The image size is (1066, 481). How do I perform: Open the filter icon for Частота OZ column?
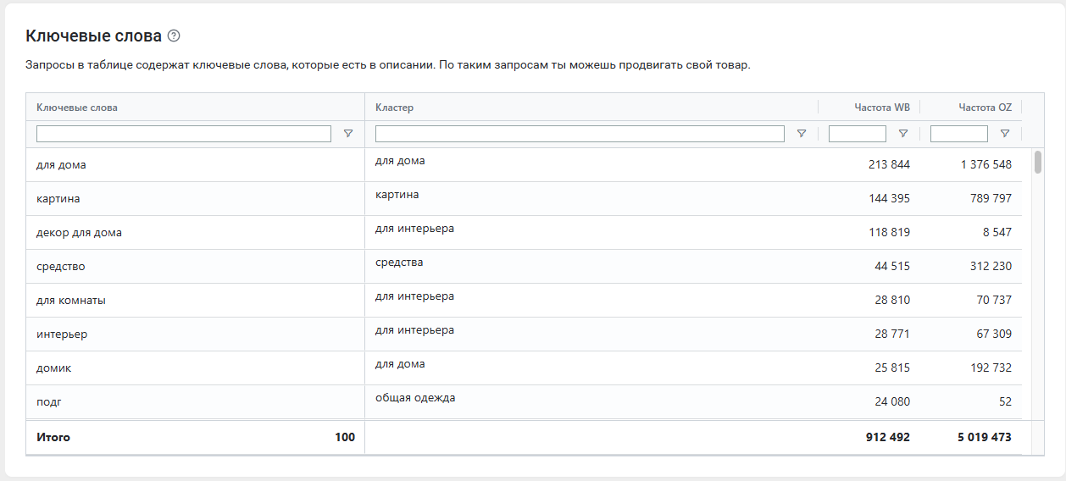coord(1004,134)
